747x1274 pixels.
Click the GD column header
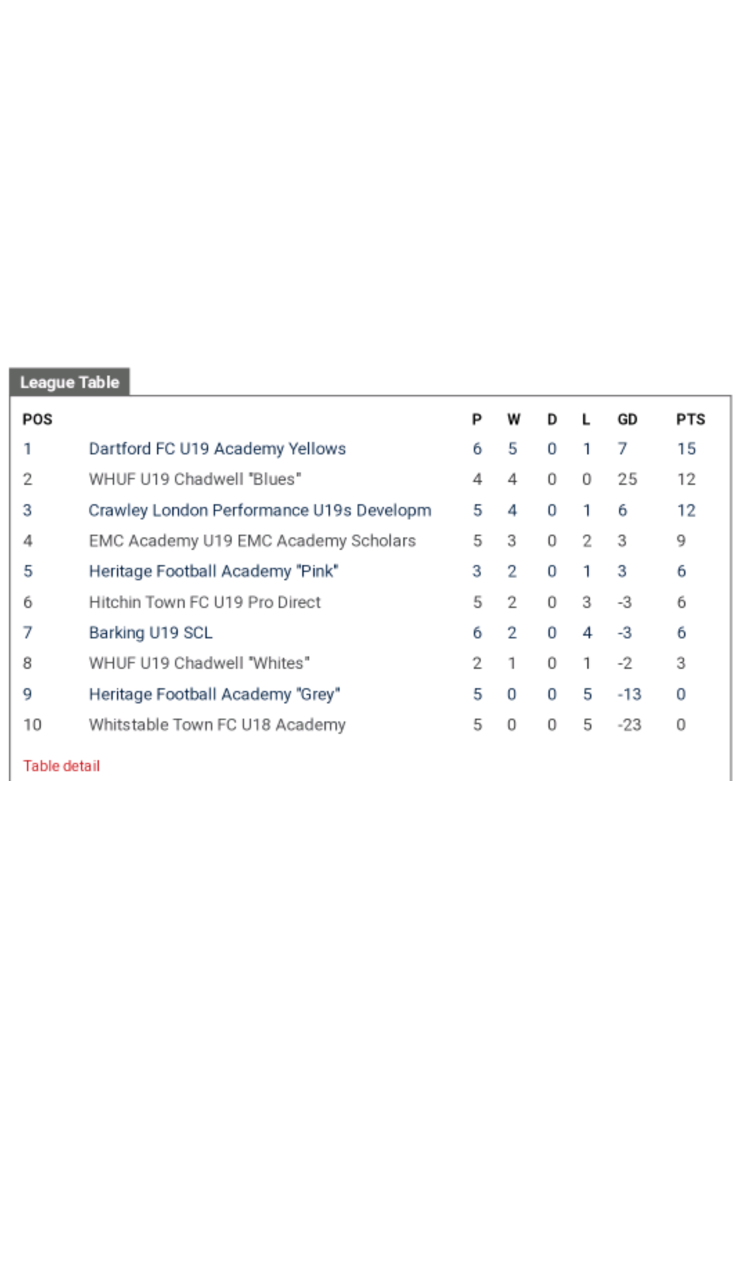pos(627,419)
